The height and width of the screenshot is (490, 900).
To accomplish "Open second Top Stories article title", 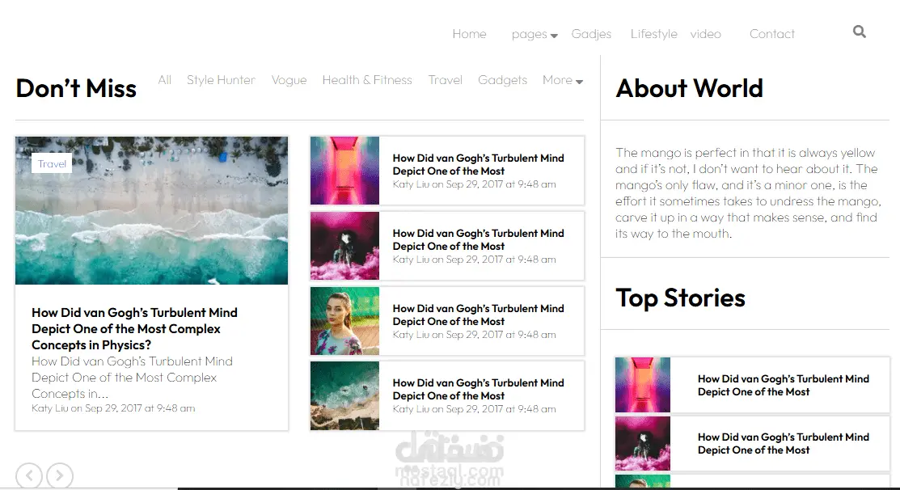I will coord(783,444).
